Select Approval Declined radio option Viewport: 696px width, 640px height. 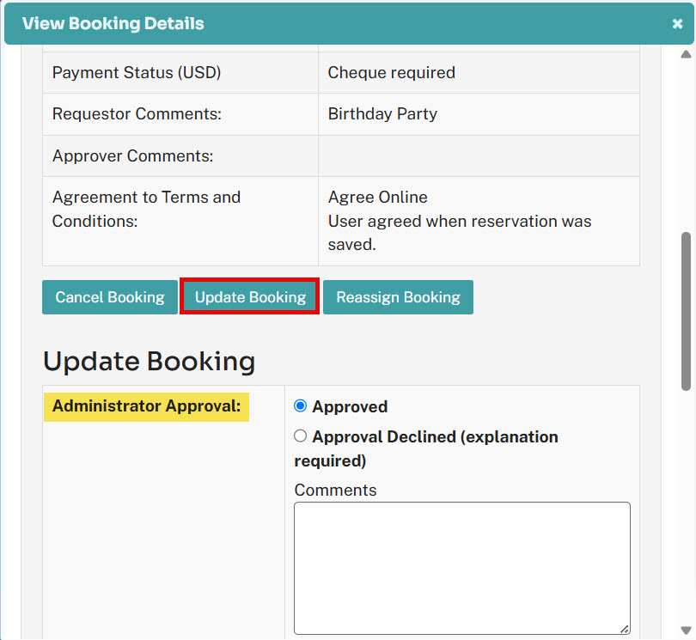(x=301, y=436)
